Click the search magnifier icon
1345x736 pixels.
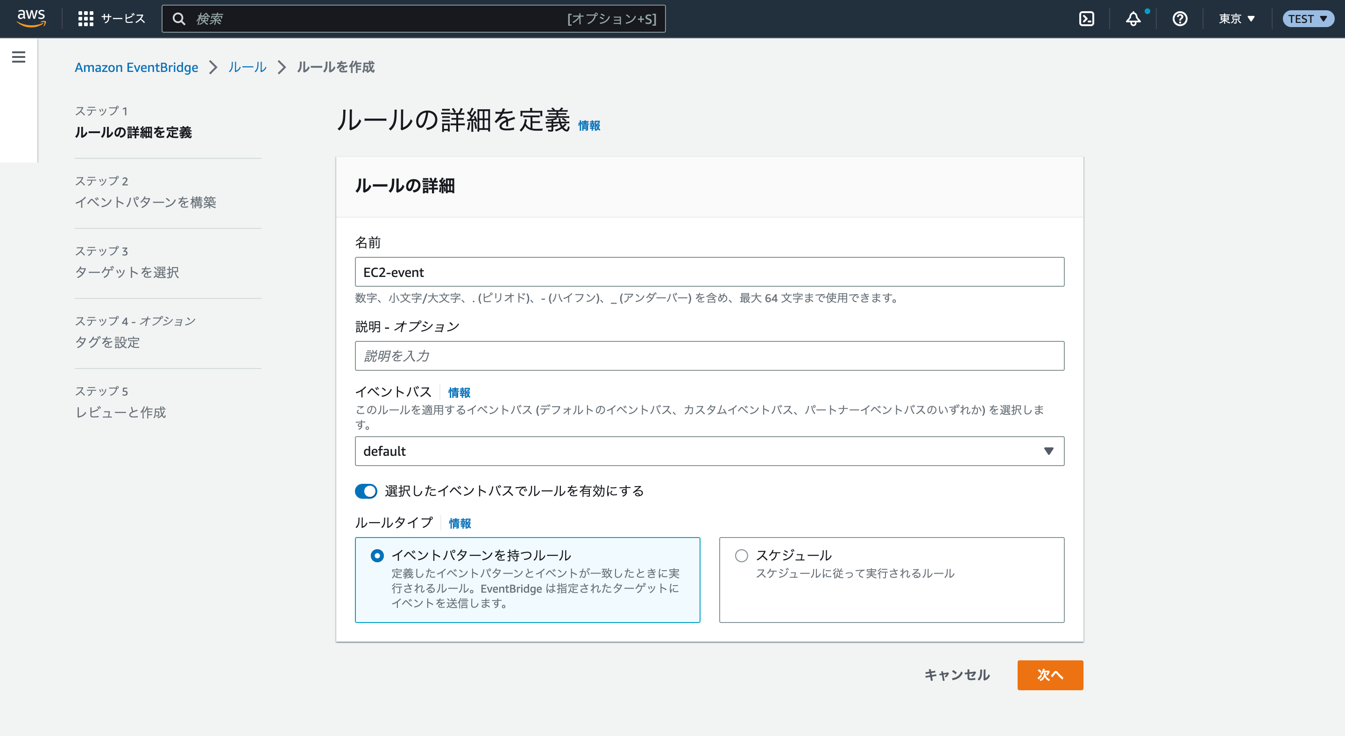179,18
